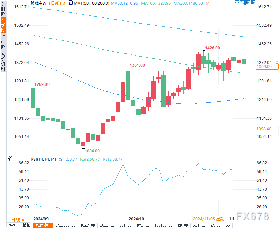279x228 pixels.
Task: Click the 指标 button in the bottom bar
Action: 13,225
